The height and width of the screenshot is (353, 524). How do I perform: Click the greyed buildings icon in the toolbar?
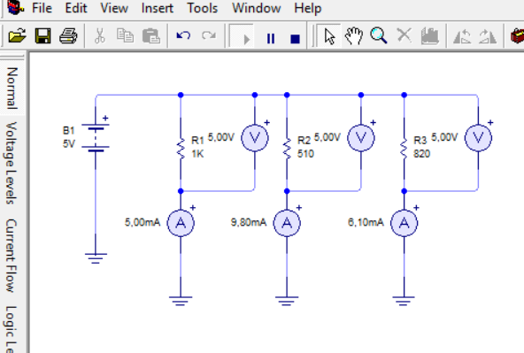tap(429, 35)
